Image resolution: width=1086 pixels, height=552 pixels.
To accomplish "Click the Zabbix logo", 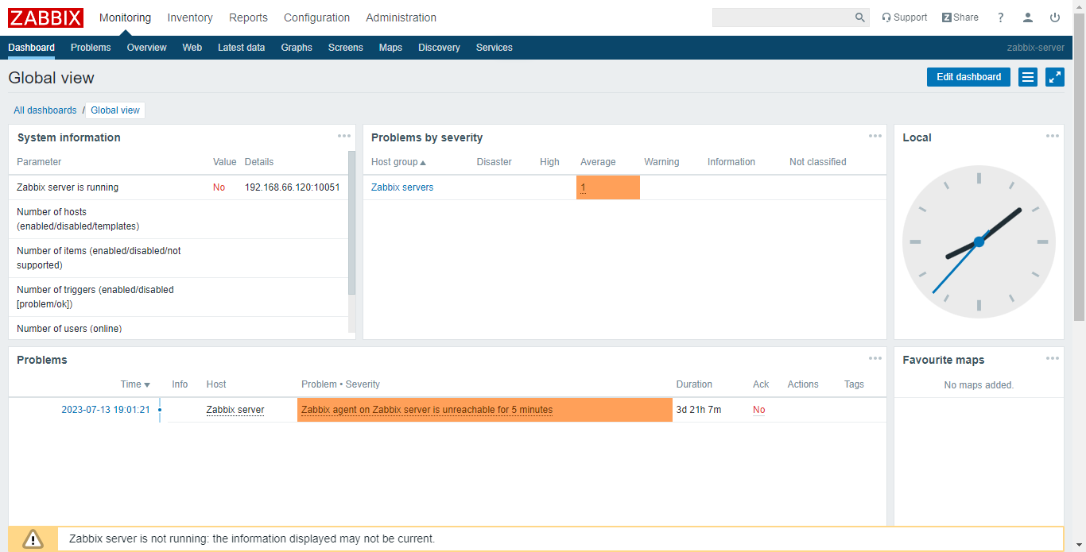I will (x=45, y=17).
